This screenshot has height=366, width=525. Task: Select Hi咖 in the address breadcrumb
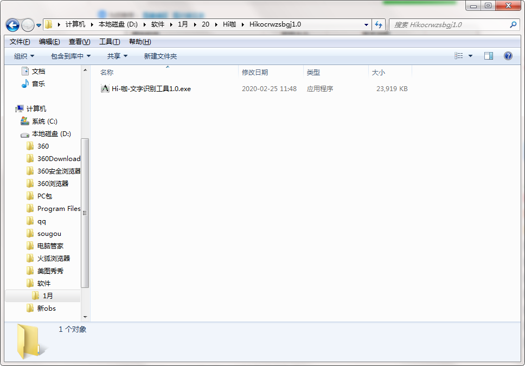229,24
